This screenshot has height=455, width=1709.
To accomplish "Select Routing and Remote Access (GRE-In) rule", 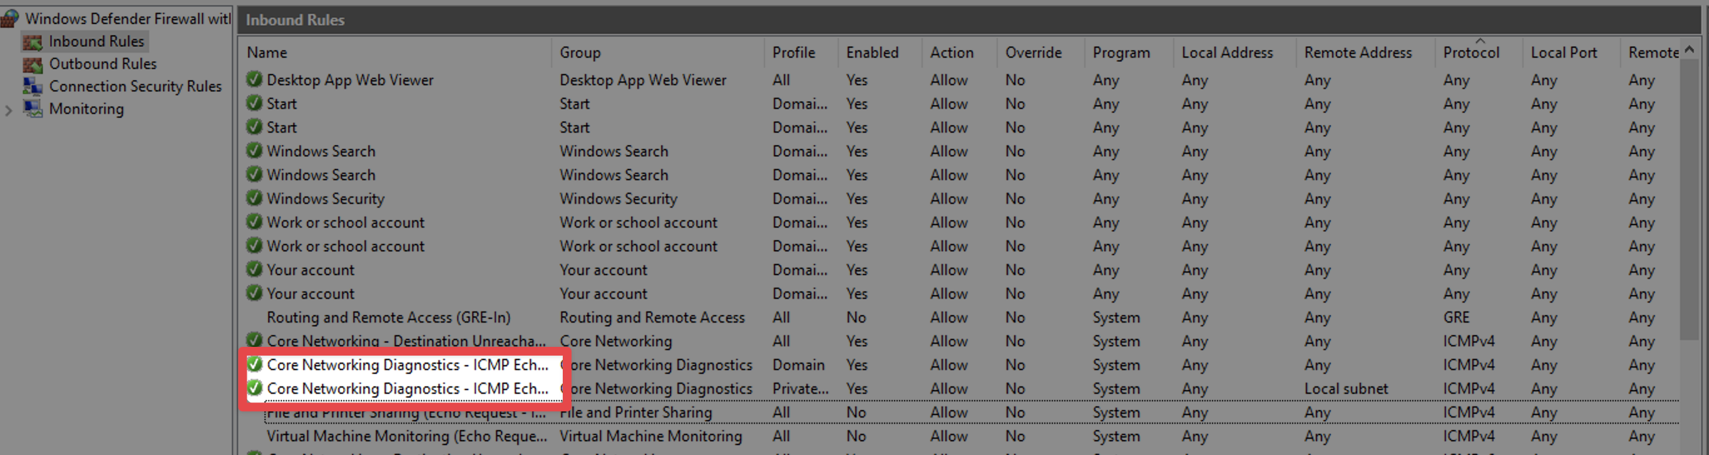I will (388, 317).
